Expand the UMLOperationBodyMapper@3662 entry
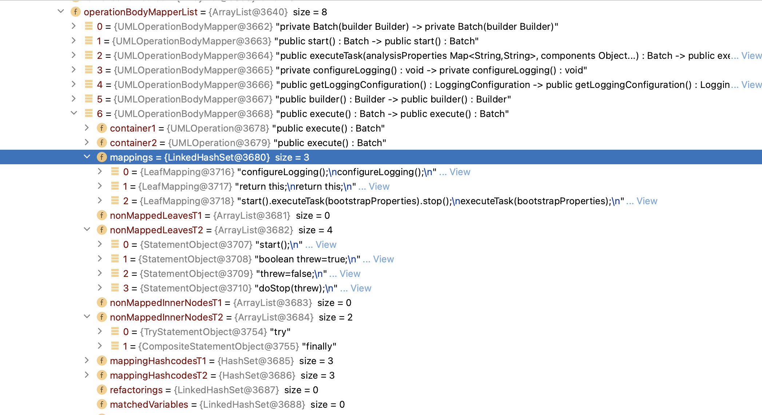Viewport: 762px width, 415px height. tap(74, 26)
